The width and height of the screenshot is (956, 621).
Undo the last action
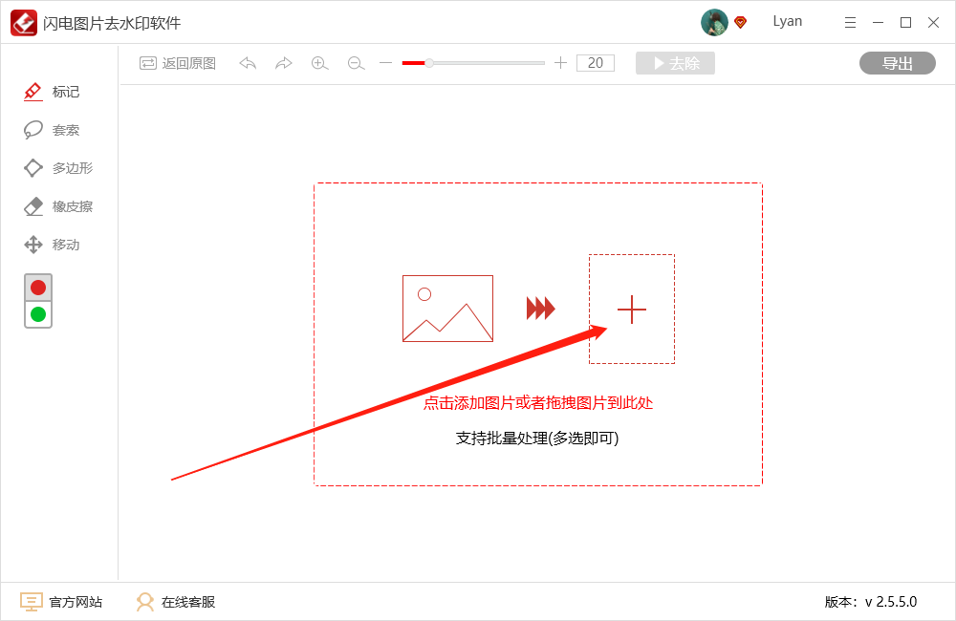[248, 63]
